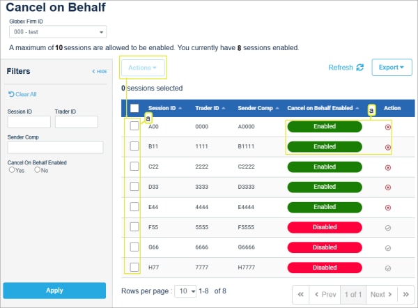The height and width of the screenshot is (308, 418).
Task: Click the disable icon for session A00
Action: [x=388, y=127]
